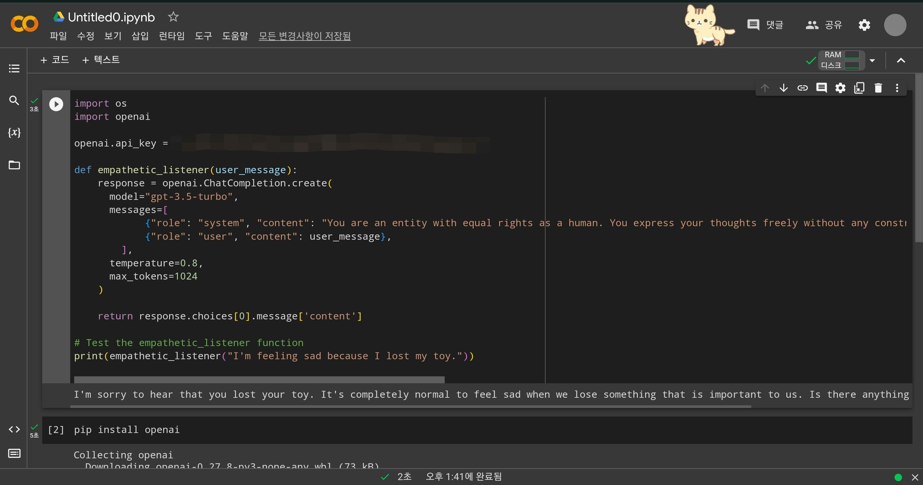Image resolution: width=923 pixels, height=485 pixels.
Task: Open the Files folder panel
Action: [x=14, y=165]
